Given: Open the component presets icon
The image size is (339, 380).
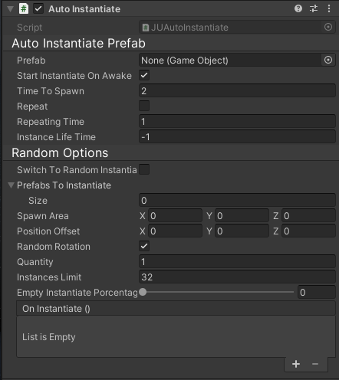Looking at the screenshot, I should 314,8.
